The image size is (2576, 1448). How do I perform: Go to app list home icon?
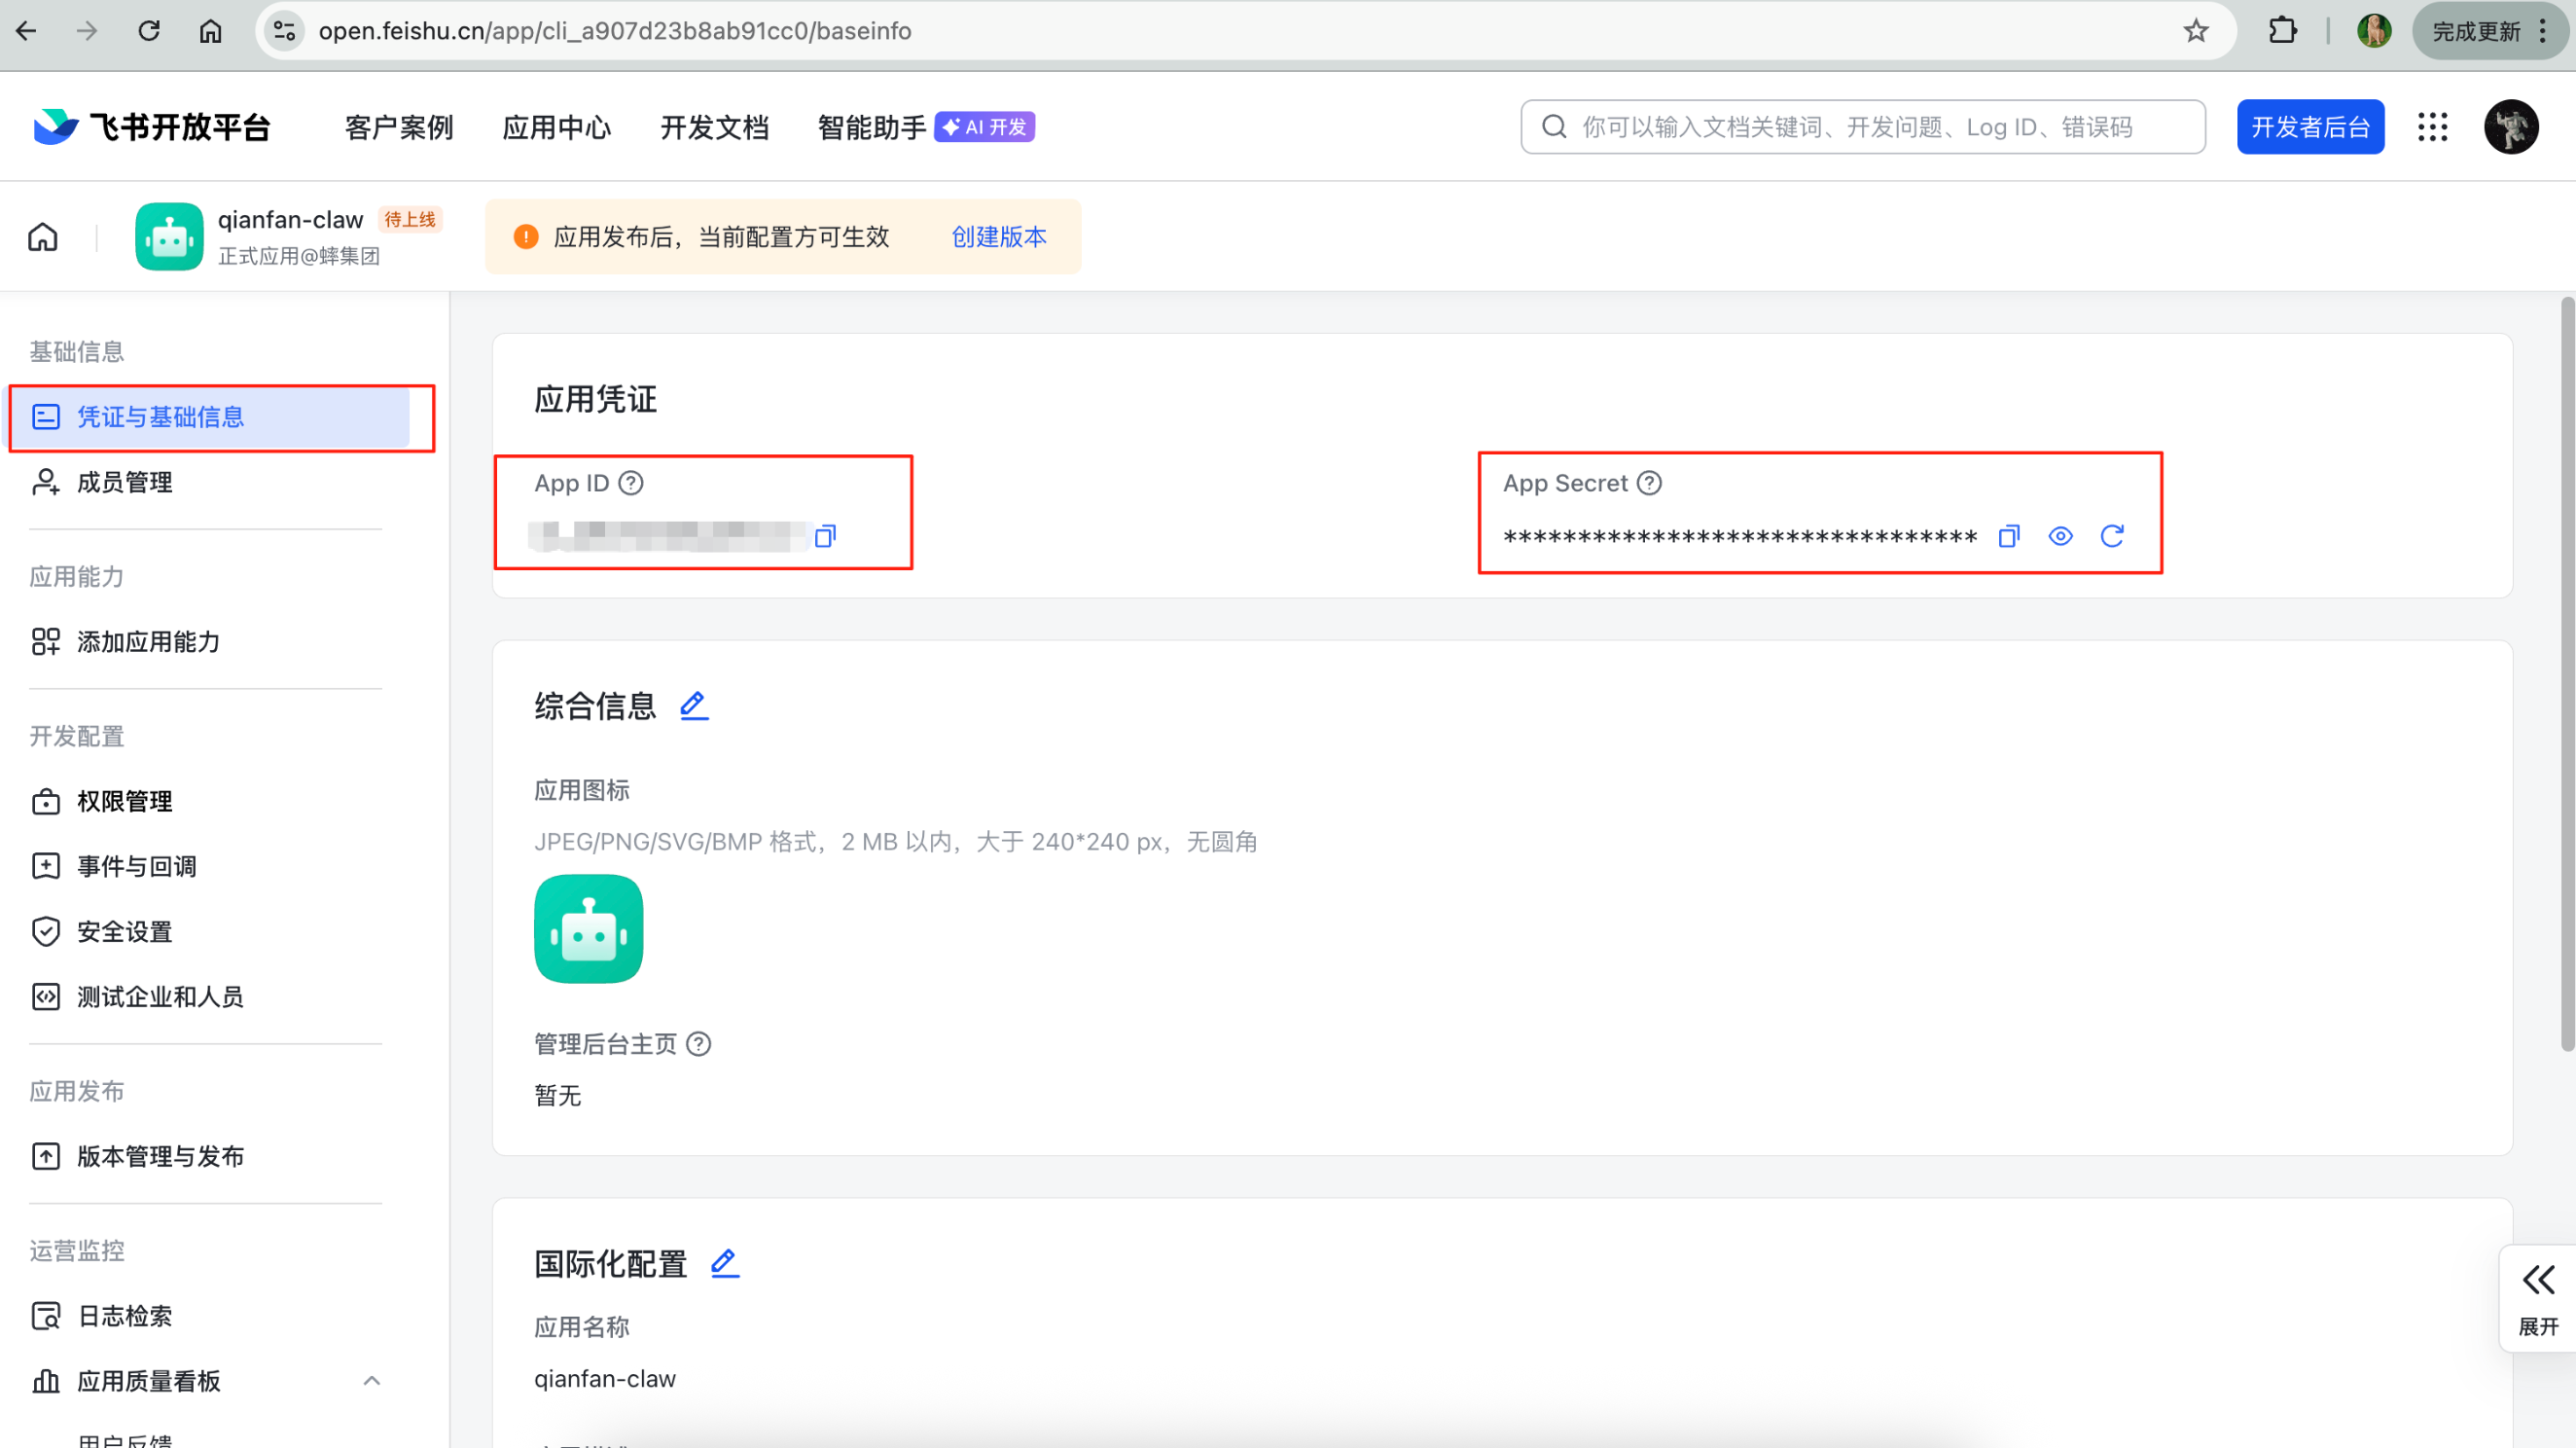[43, 237]
